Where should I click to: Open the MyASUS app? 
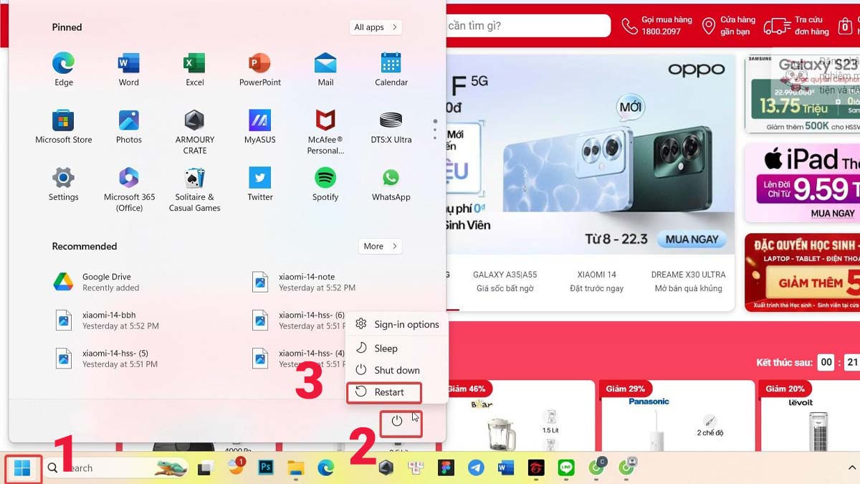point(260,127)
